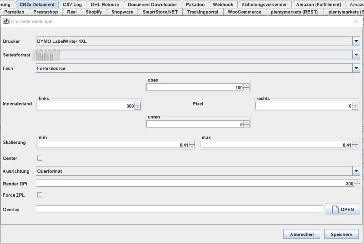Click into the Overlay path field
The height and width of the screenshot is (244, 364).
pyautogui.click(x=180, y=209)
